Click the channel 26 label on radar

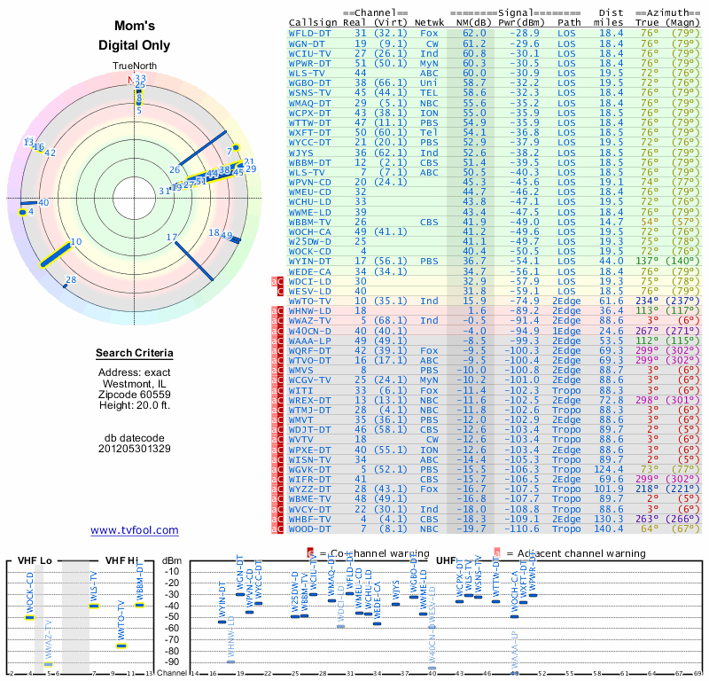click(x=175, y=169)
